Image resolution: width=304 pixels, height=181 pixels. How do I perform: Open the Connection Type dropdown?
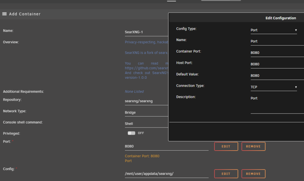pos(274,87)
